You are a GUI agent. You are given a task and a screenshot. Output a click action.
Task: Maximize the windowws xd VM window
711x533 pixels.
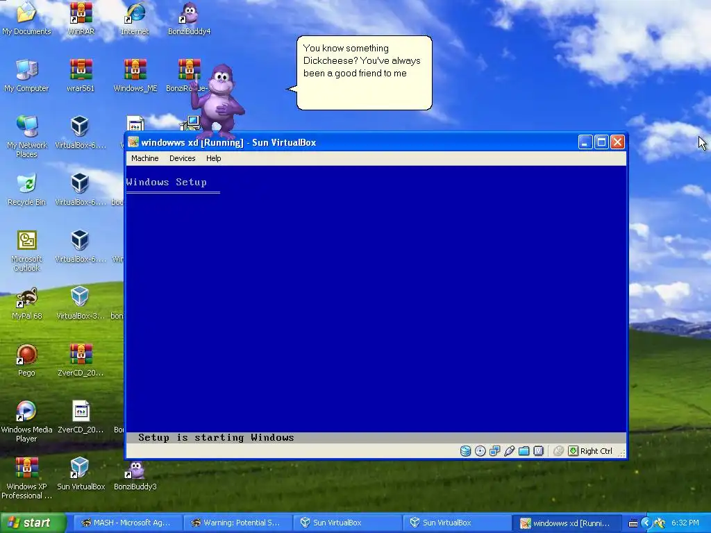pyautogui.click(x=601, y=142)
